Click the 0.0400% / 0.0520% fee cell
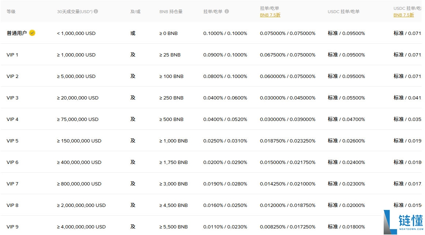Image resolution: width=425 pixels, height=235 pixels. tap(225, 120)
